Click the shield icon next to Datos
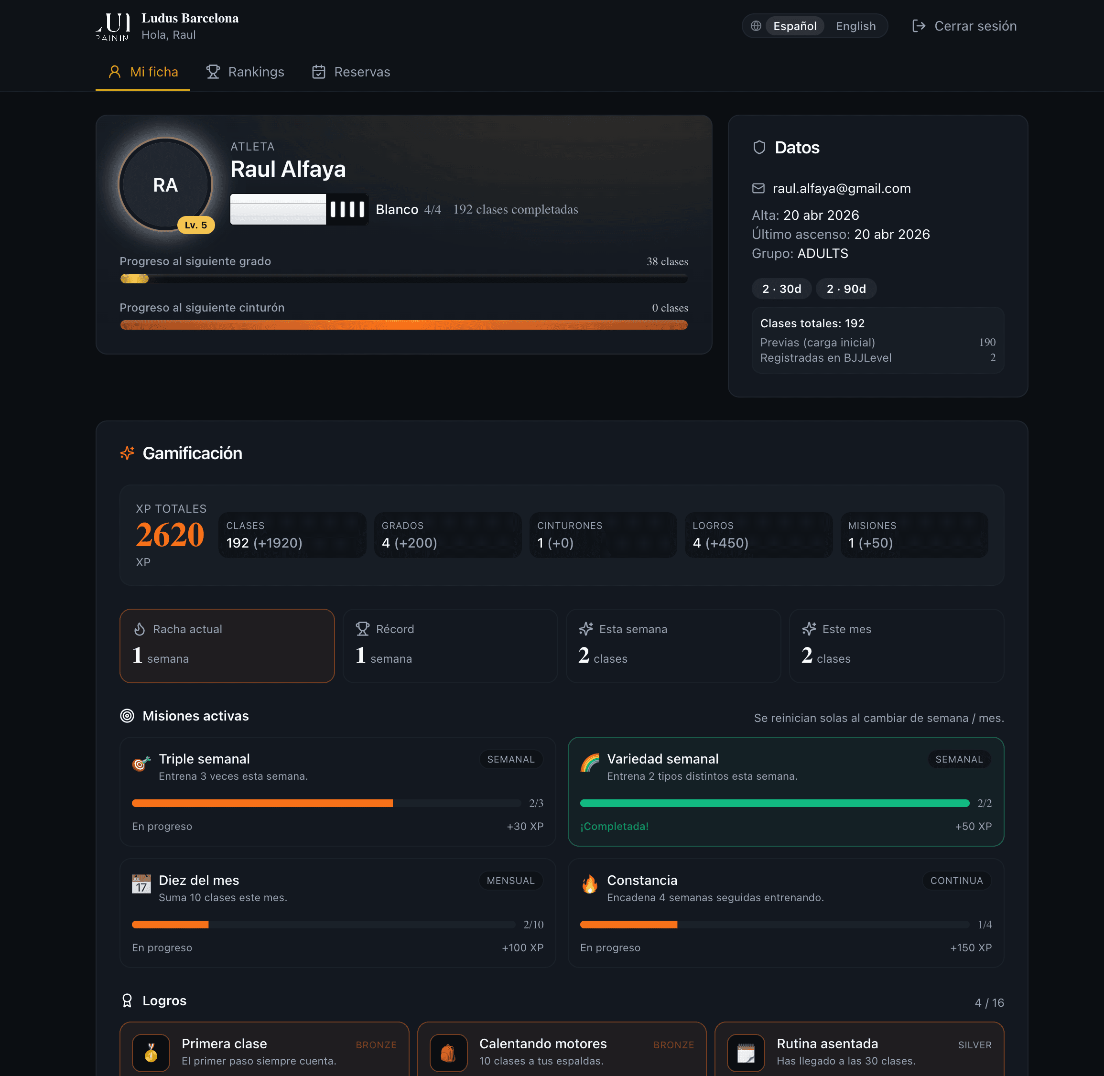The height and width of the screenshot is (1076, 1104). [758, 148]
